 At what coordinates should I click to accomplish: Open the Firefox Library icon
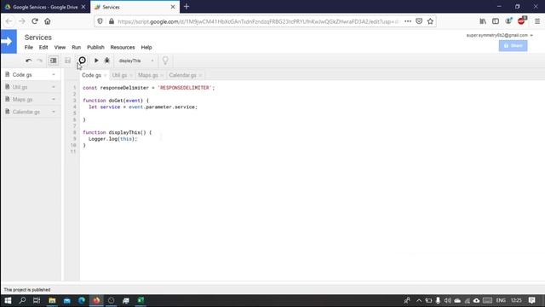[483, 21]
